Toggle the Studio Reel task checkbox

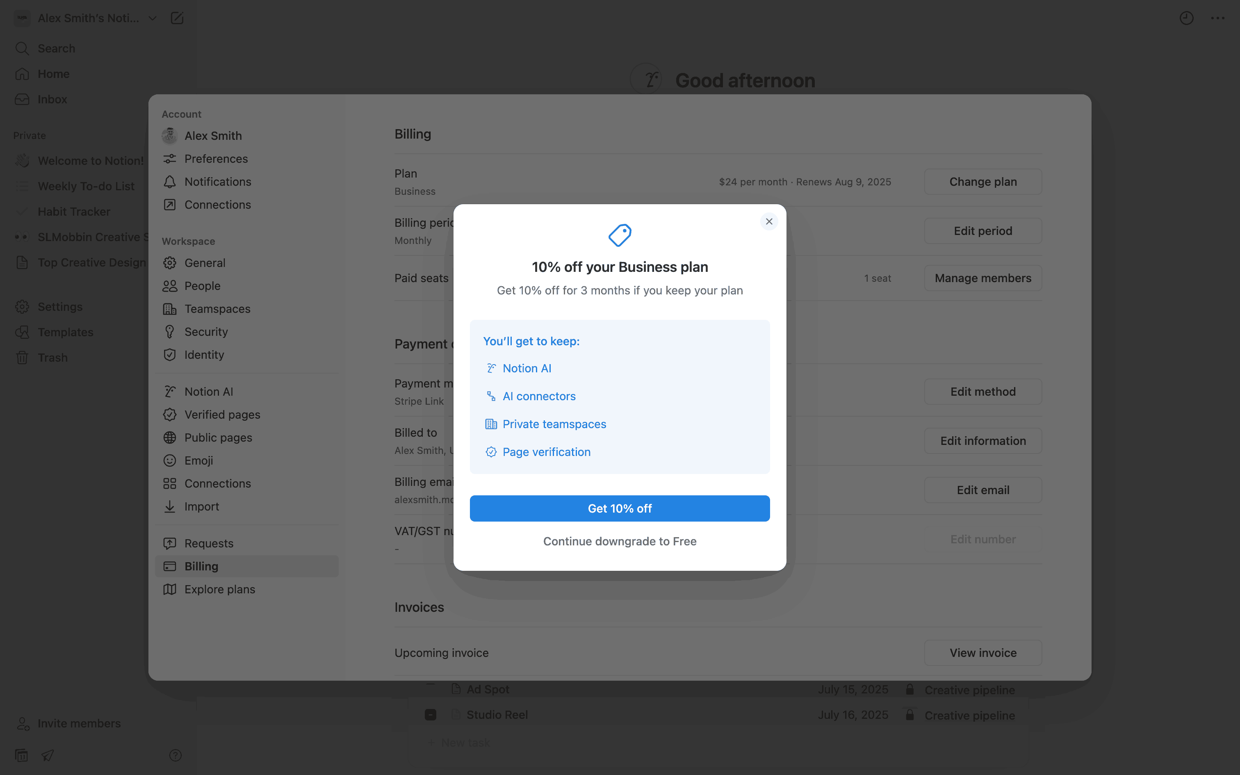coord(431,714)
